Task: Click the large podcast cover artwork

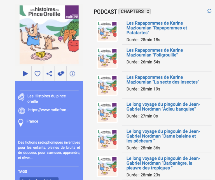Action: click(x=49, y=35)
